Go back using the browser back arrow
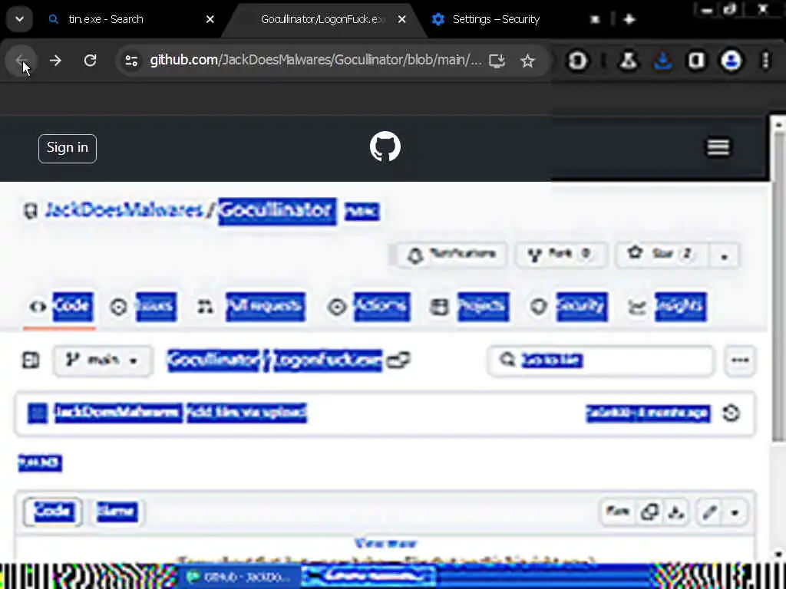This screenshot has height=589, width=786. click(x=21, y=61)
